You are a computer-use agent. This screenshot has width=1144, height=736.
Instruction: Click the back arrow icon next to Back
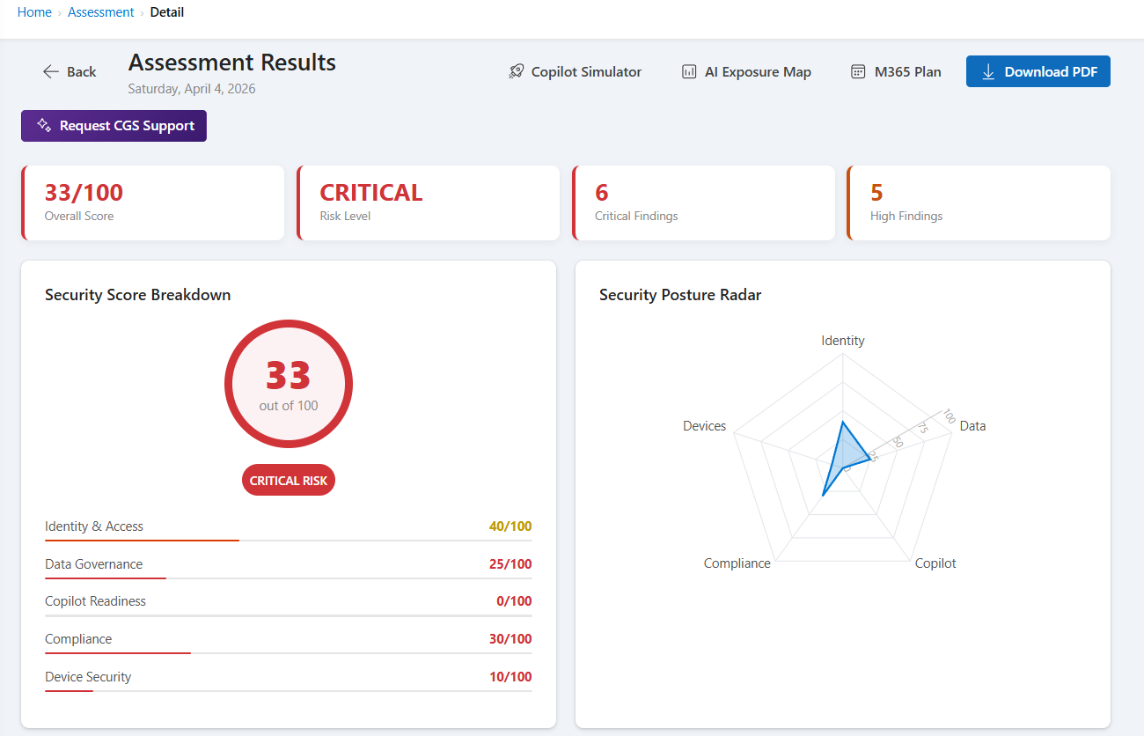(x=51, y=71)
